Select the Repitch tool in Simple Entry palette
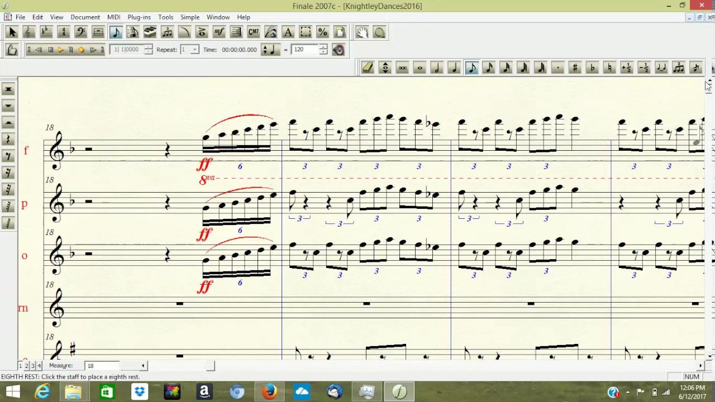Screen dimensions: 715x402 [x=385, y=68]
